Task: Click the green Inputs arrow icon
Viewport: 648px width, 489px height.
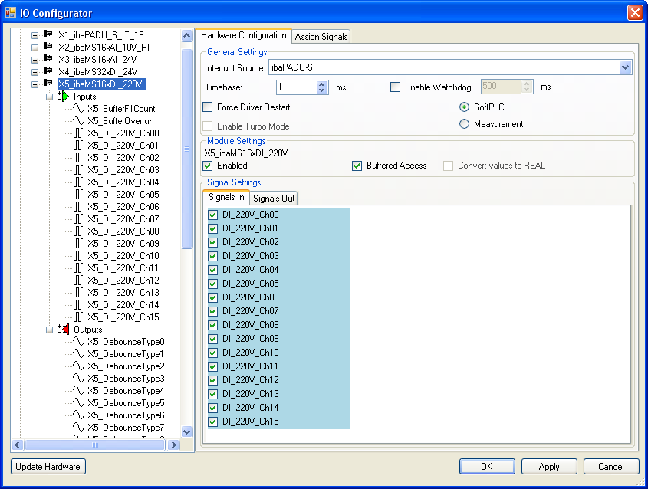Action: (64, 97)
